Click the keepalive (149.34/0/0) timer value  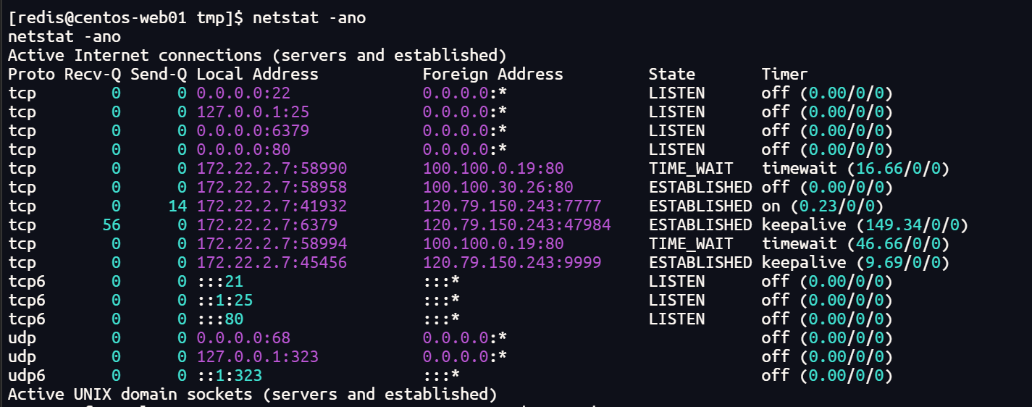click(x=865, y=225)
